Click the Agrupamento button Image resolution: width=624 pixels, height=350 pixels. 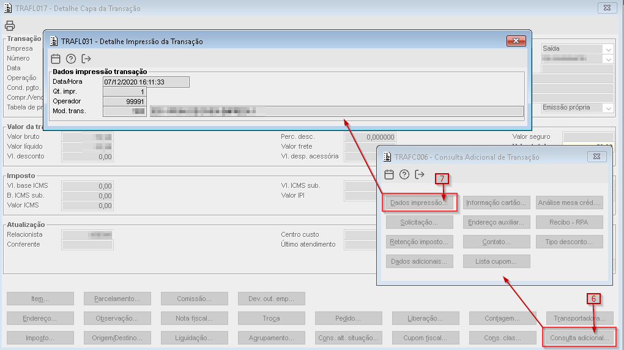pyautogui.click(x=272, y=338)
